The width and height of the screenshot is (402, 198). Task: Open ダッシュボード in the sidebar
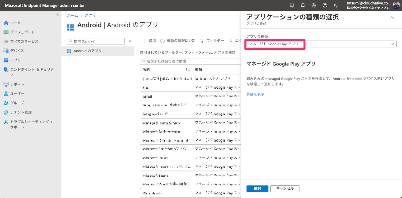22,32
